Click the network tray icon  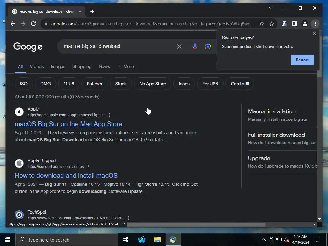click(279, 240)
